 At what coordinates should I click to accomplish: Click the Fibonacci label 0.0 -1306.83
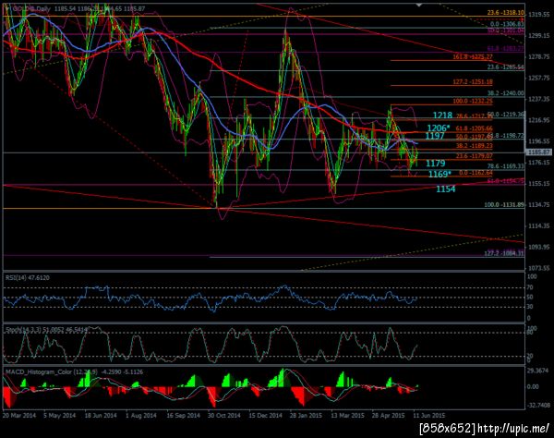pos(507,24)
